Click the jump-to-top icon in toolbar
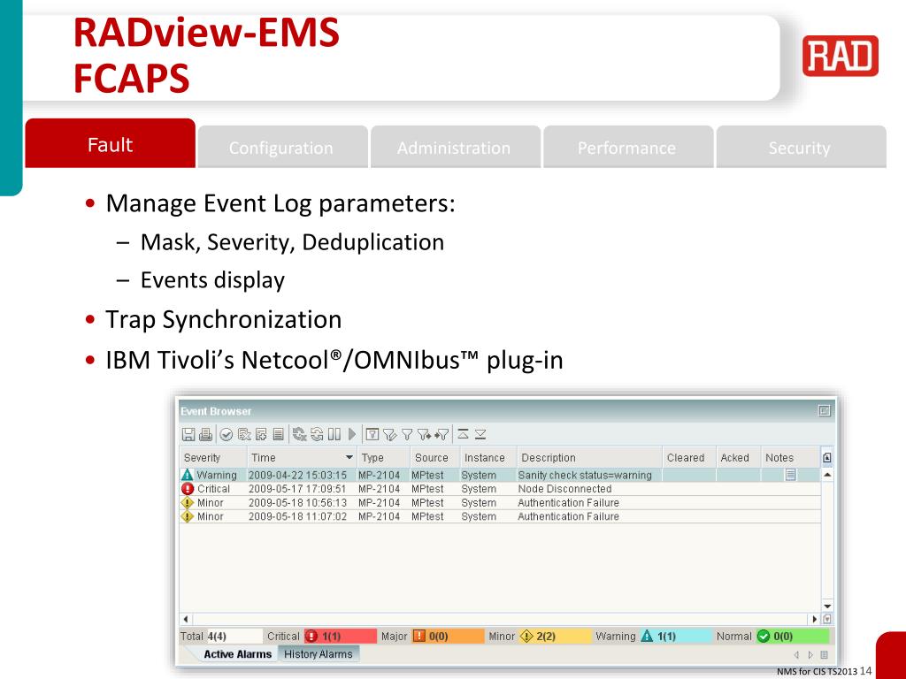This screenshot has height=679, width=906. [463, 434]
